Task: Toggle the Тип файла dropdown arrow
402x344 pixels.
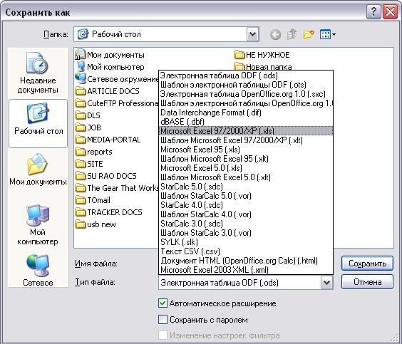Action: [326, 283]
